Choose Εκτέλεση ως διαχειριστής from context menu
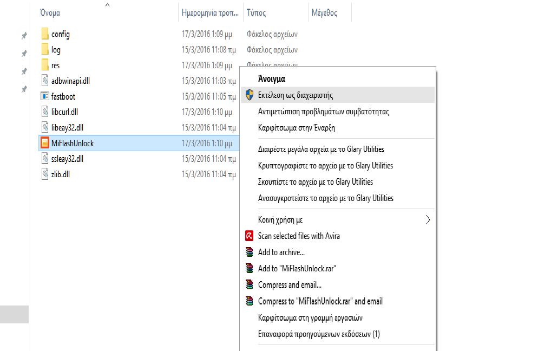This screenshot has width=551, height=351. tap(296, 95)
